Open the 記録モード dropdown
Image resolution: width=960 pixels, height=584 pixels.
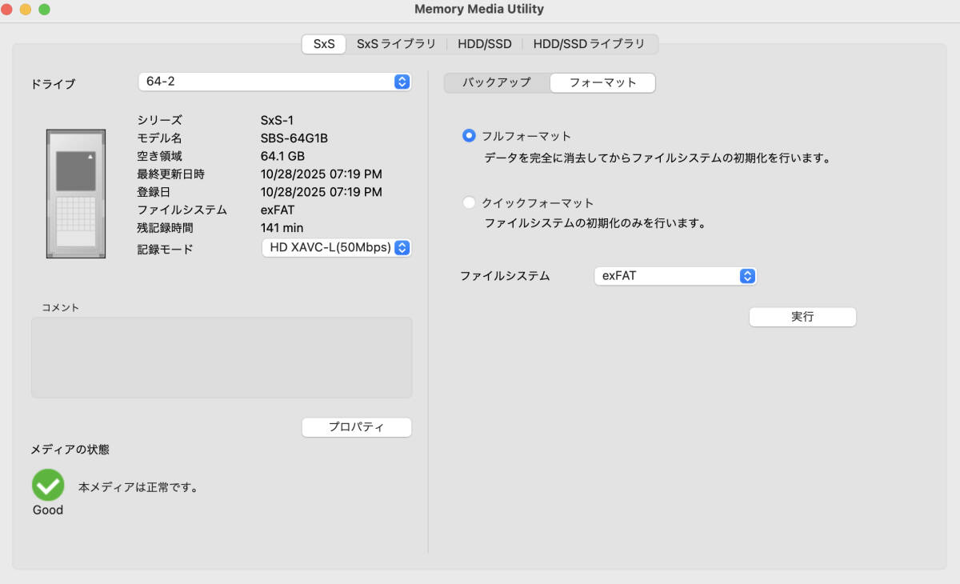tap(336, 248)
